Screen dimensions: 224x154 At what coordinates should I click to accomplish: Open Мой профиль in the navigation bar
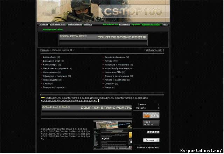75,24
